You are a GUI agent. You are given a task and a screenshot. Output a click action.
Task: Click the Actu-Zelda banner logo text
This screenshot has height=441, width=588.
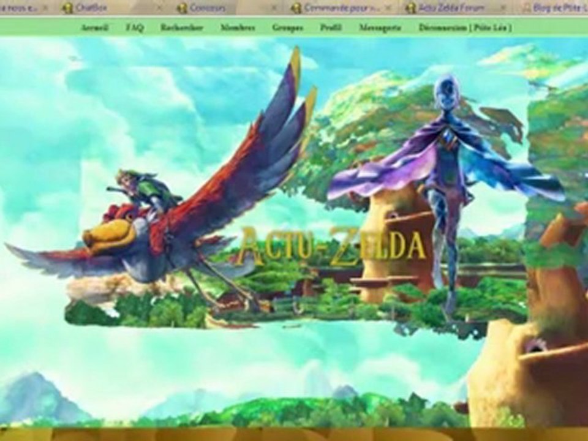pos(332,246)
